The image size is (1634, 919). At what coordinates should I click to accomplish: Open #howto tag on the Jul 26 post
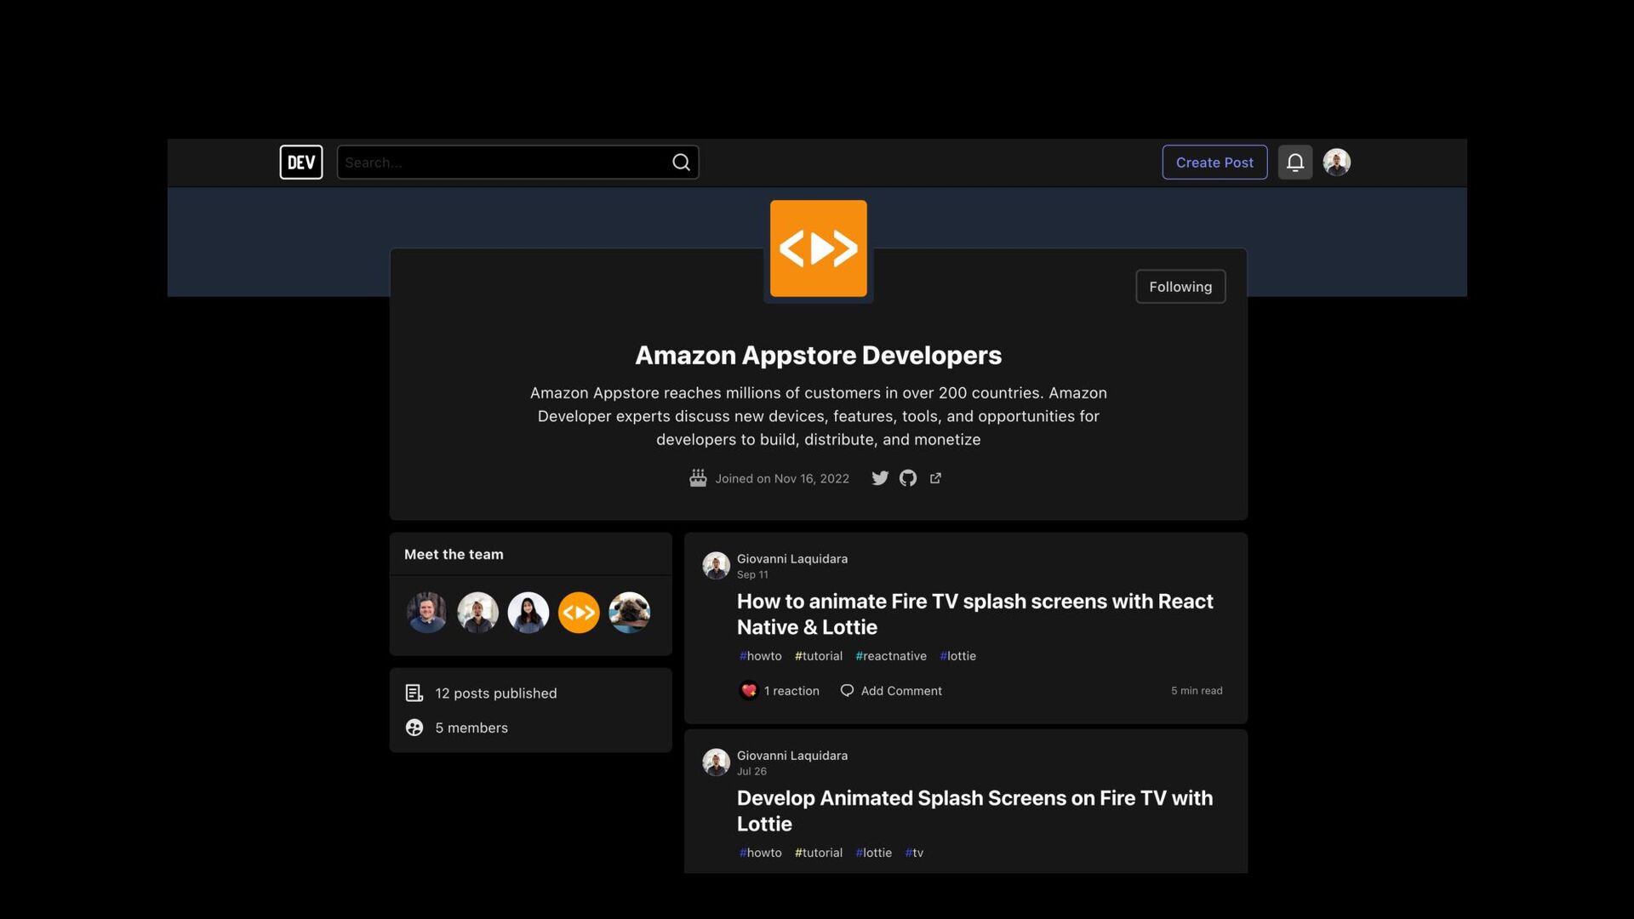(760, 853)
